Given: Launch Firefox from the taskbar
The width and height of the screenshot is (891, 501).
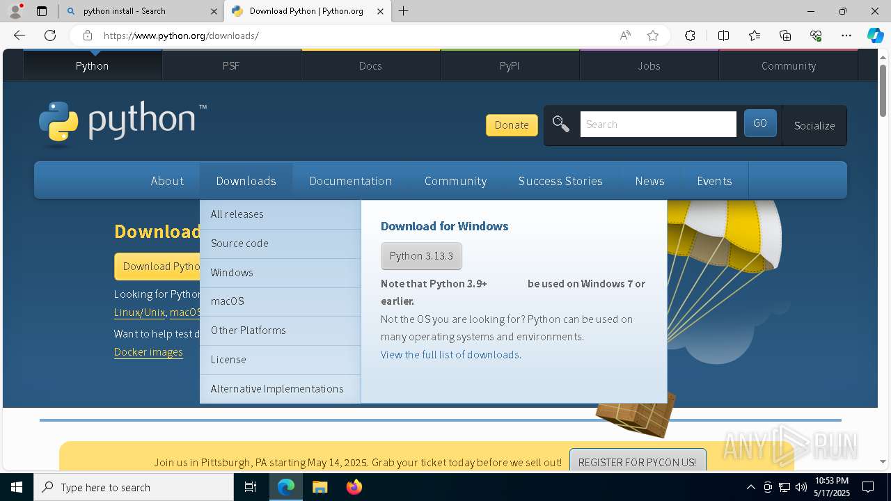Looking at the screenshot, I should [354, 487].
